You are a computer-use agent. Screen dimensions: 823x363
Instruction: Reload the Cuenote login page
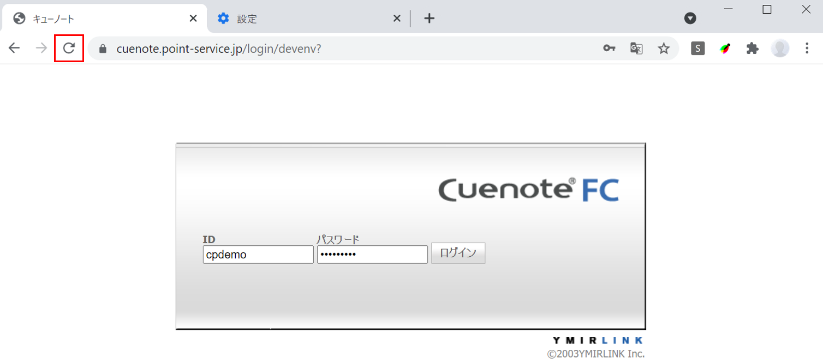69,48
